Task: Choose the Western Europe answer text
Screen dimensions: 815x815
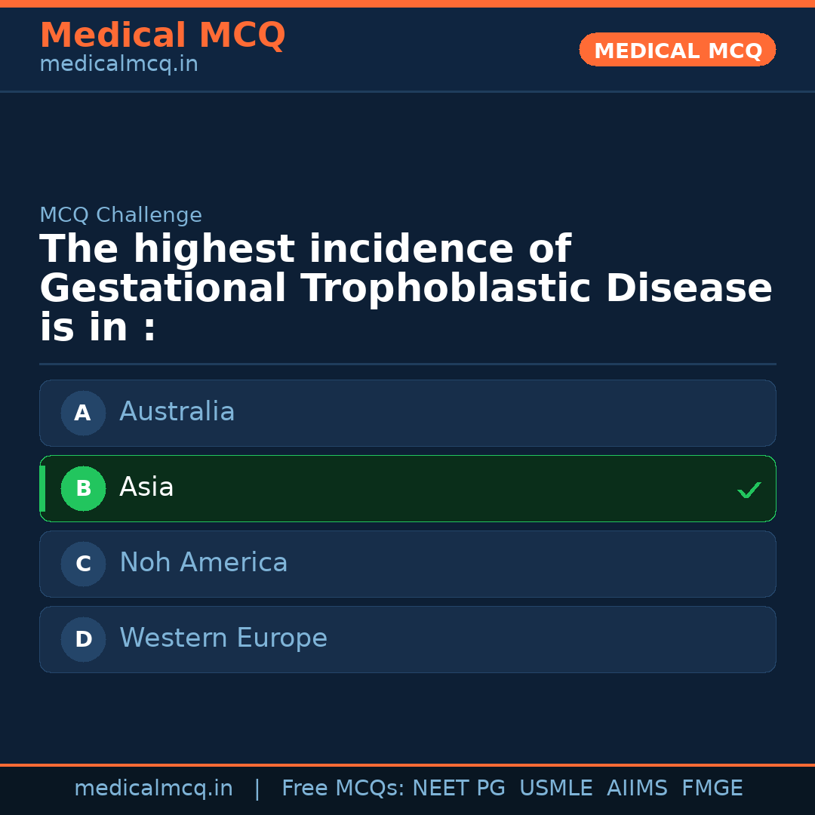Action: click(x=223, y=638)
